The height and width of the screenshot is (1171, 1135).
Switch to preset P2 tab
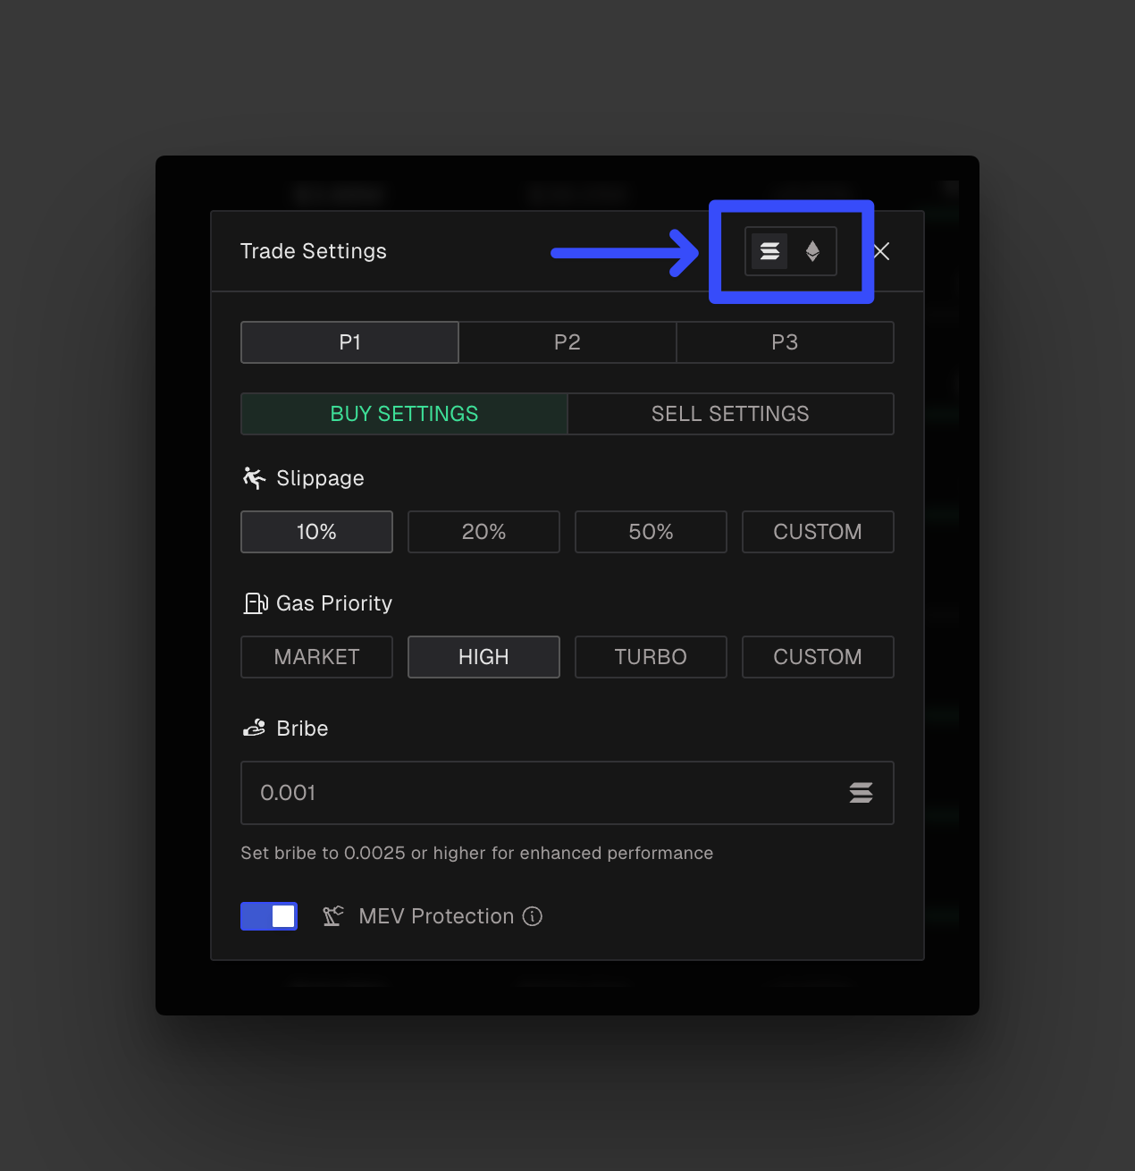pos(567,342)
